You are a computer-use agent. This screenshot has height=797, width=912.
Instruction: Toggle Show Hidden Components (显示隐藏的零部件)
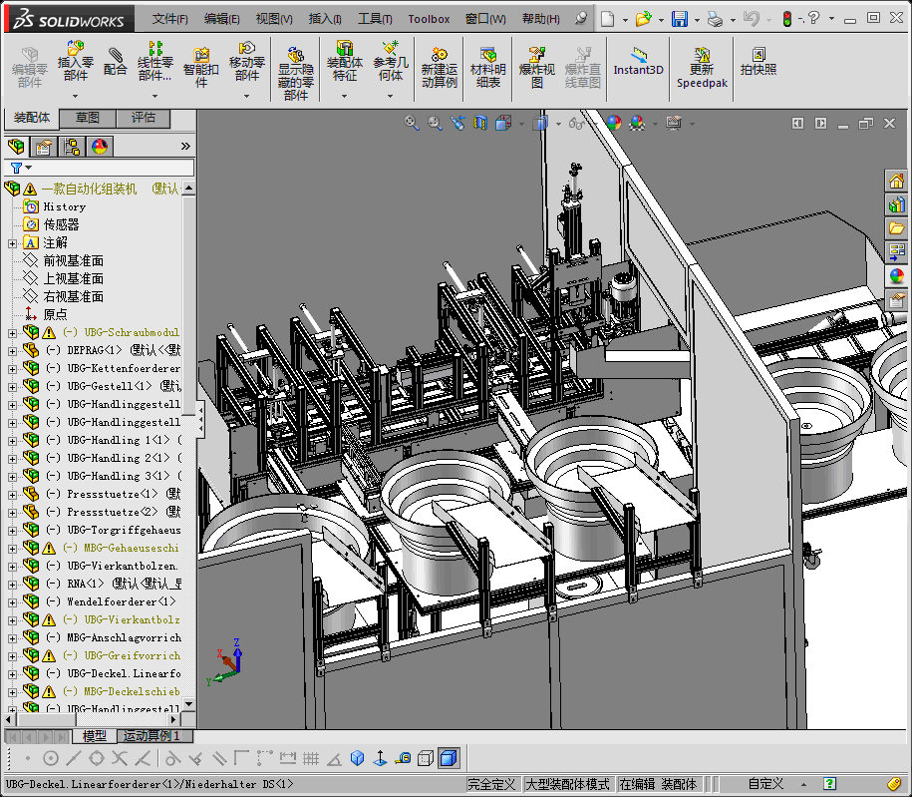pyautogui.click(x=296, y=62)
